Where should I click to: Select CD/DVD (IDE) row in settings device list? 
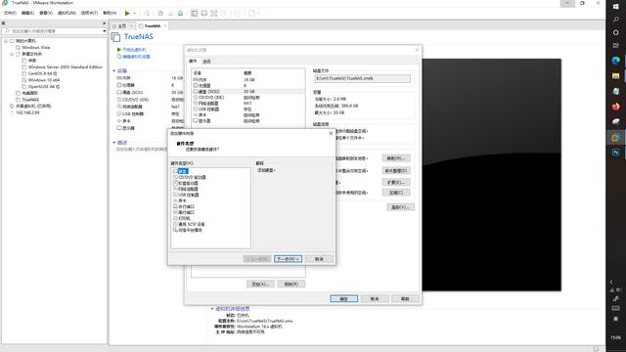247,98
